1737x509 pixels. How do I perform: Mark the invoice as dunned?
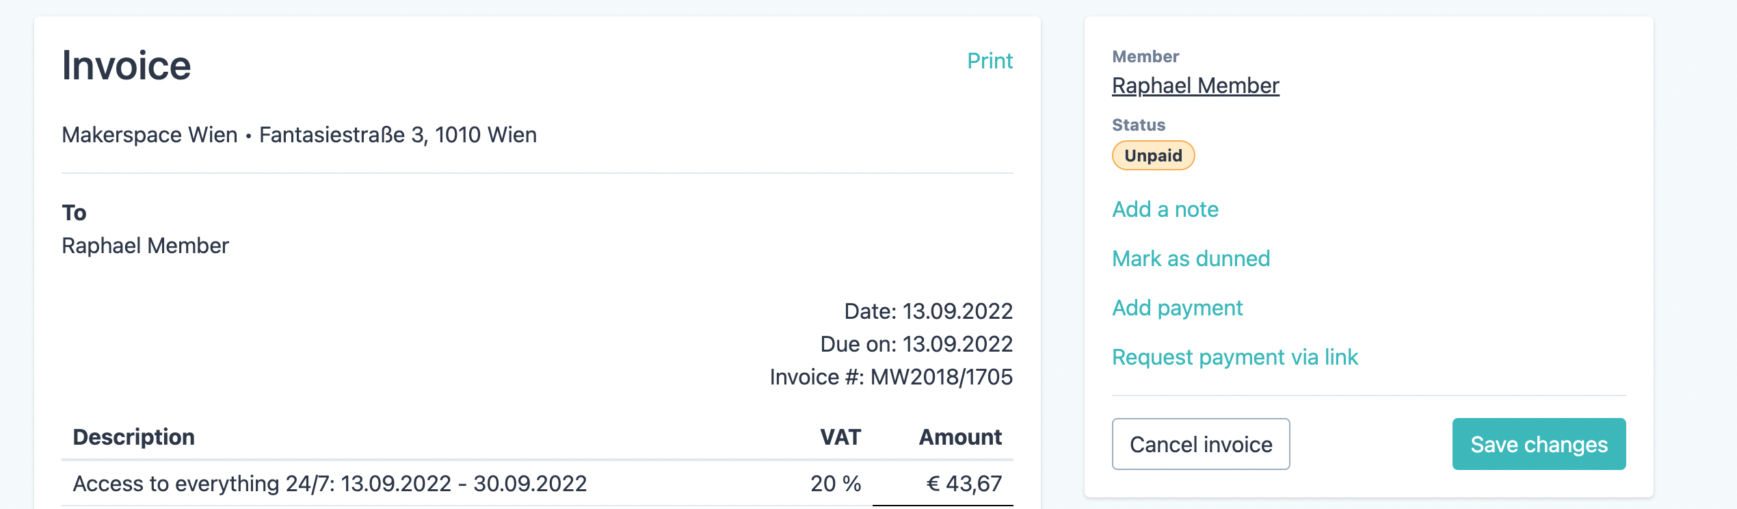click(1191, 259)
